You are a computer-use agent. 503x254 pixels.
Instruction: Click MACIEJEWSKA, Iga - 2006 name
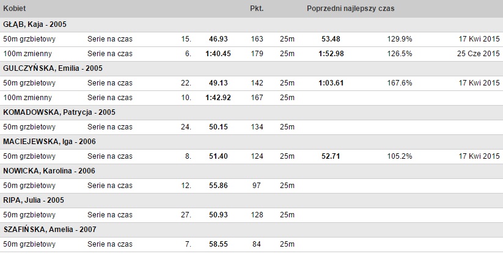50,142
